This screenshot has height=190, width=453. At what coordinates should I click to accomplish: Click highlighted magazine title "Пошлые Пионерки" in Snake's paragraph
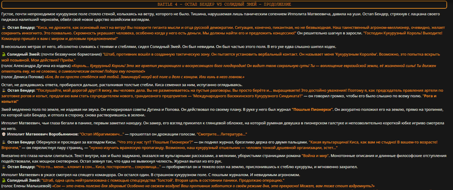pos(313,109)
